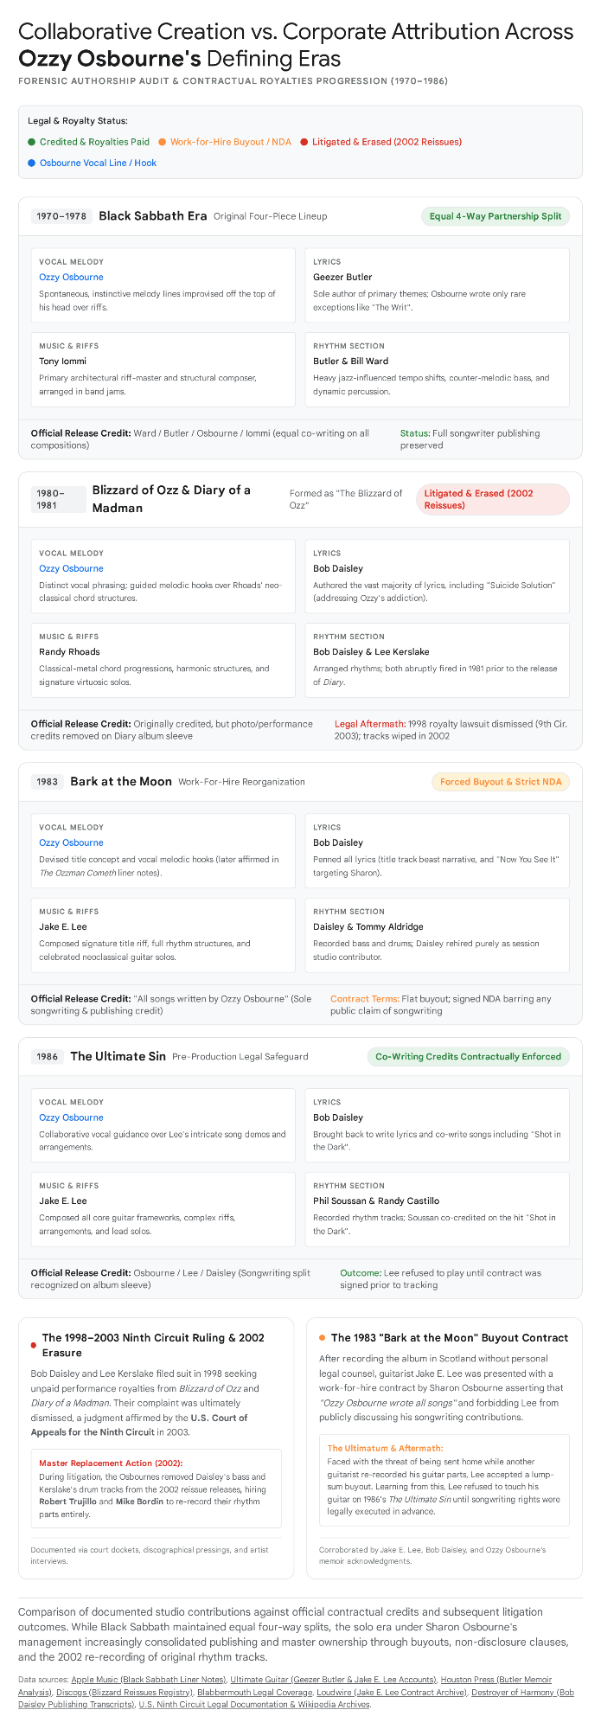Follow the Blabbermouth Legal Coverage link
The width and height of the screenshot is (601, 1729).
(255, 1692)
